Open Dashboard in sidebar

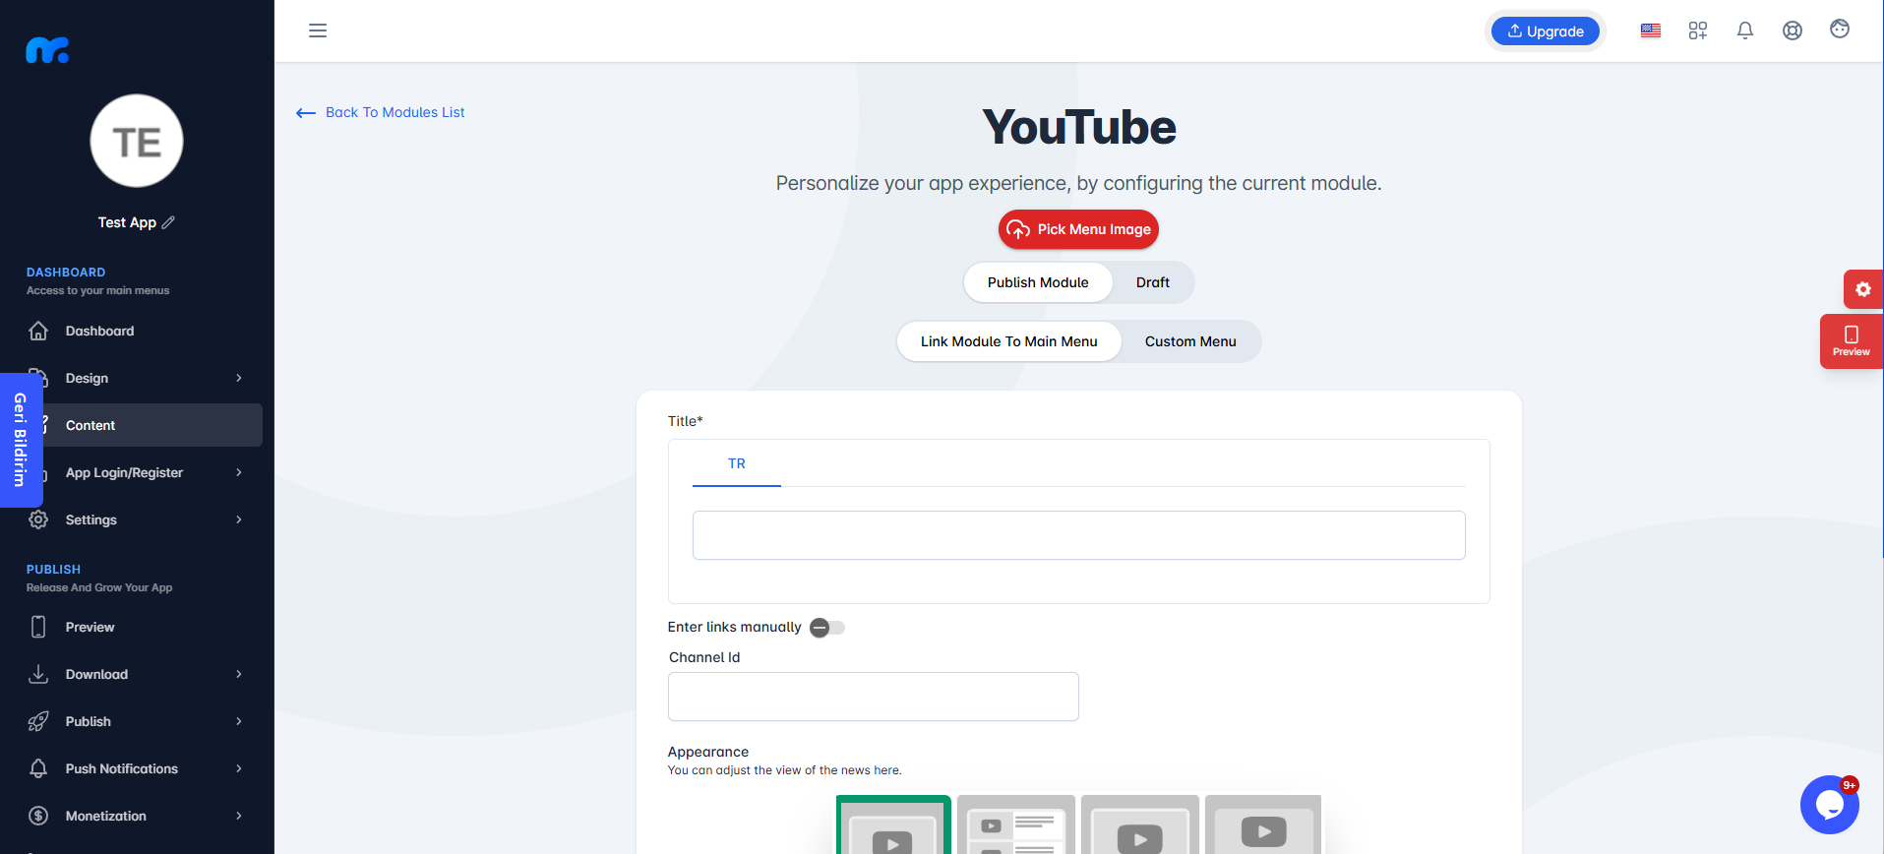click(137, 331)
